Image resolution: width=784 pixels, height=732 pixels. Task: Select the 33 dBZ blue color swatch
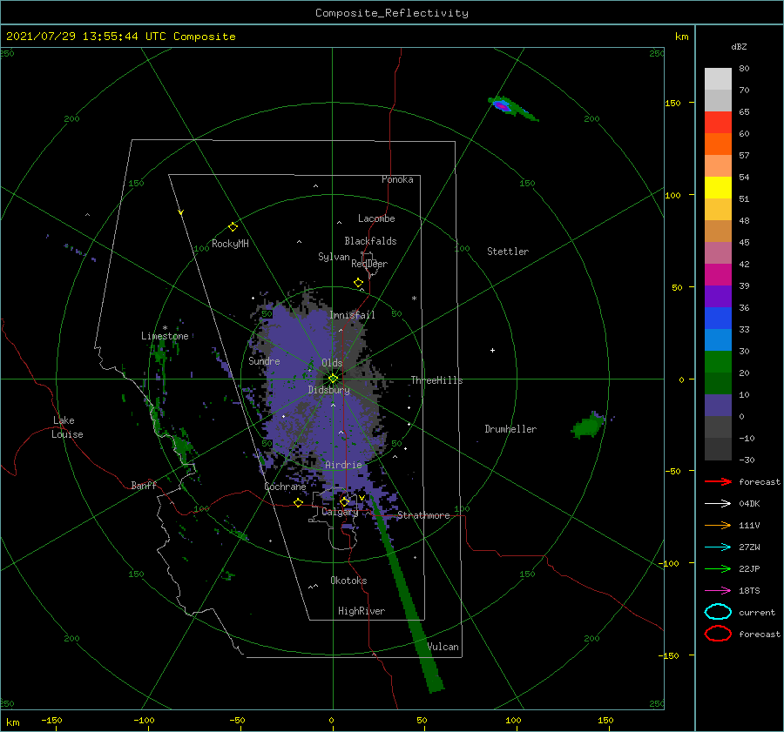point(718,339)
